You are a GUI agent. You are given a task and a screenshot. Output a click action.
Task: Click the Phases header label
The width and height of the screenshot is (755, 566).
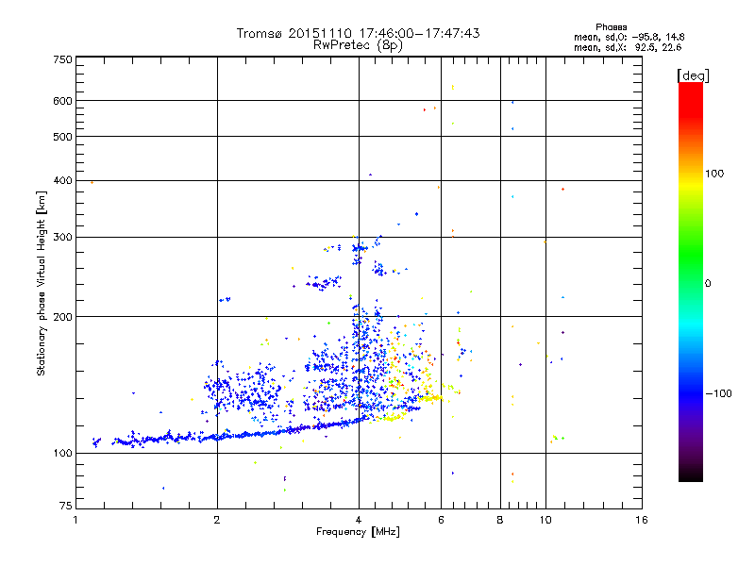point(611,27)
